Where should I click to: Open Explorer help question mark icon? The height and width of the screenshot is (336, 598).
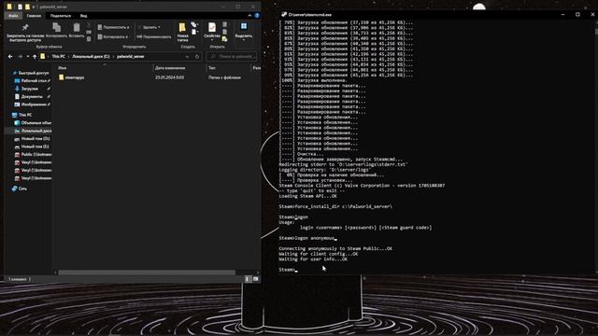(x=257, y=16)
